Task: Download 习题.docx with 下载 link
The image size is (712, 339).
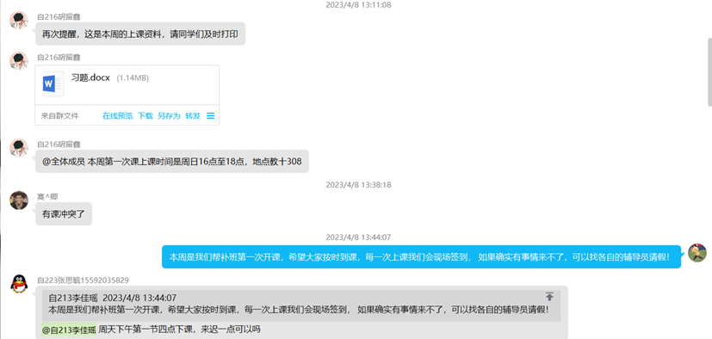Action: tap(145, 115)
